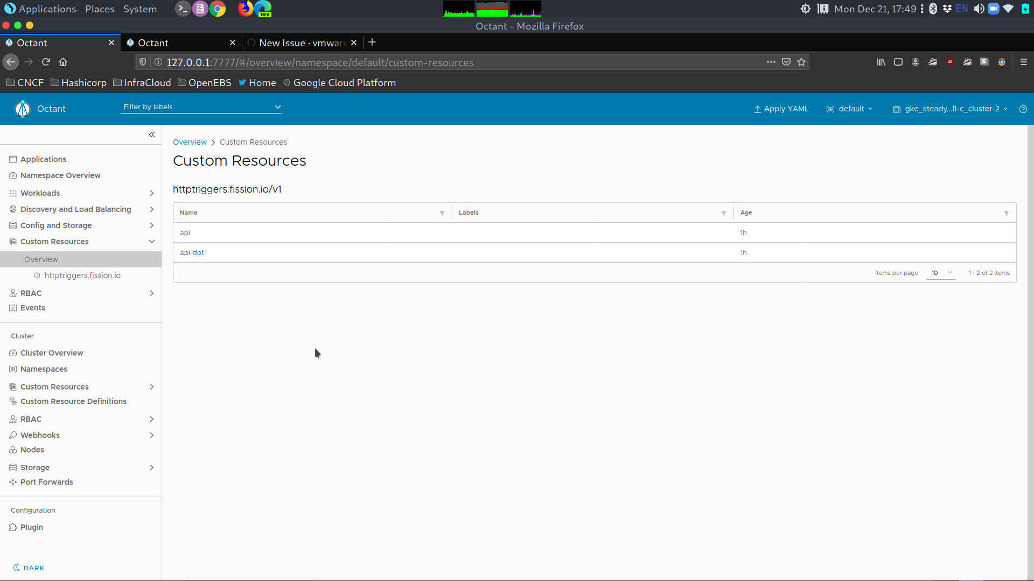Click the Events sidebar icon
1034x581 pixels.
(12, 308)
